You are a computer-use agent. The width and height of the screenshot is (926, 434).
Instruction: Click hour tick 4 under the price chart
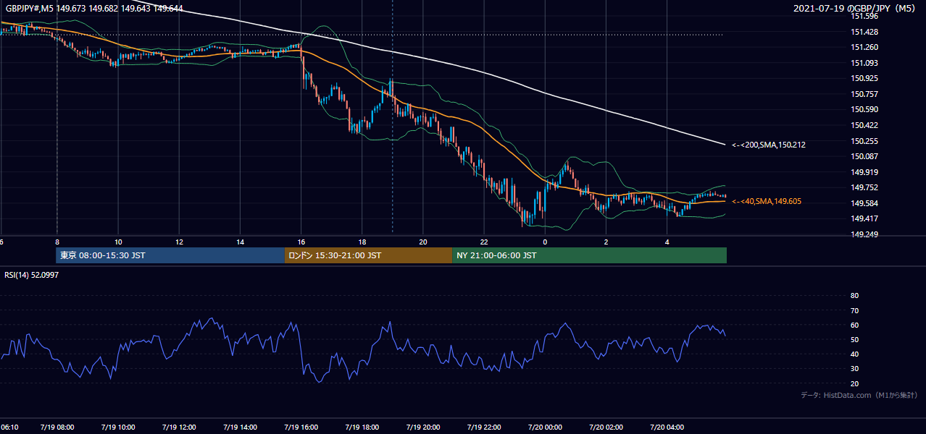coord(667,242)
